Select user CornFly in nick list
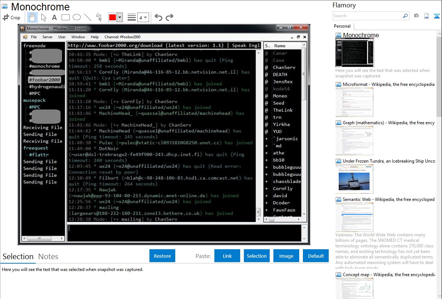Screen dimensions: 442x299 [283, 188]
